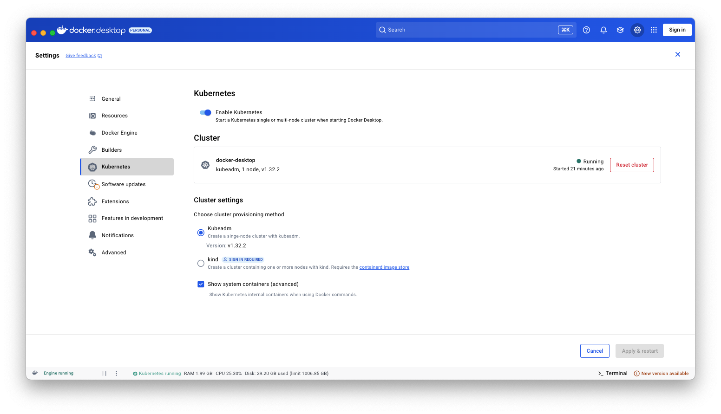Screen dimensions: 721x414
Task: Select the kind provisioning radio button
Action: [x=201, y=263]
